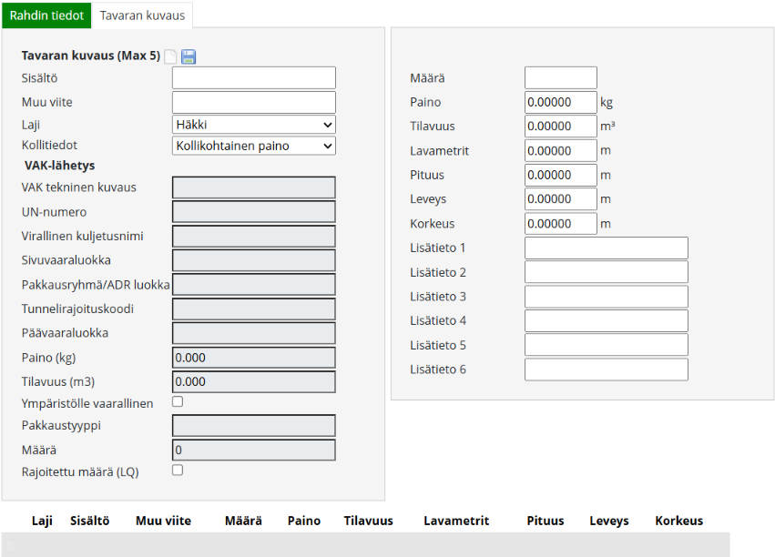Toggle Ympäristölle vaarallinen checkbox
This screenshot has width=775, height=557.
coord(178,401)
